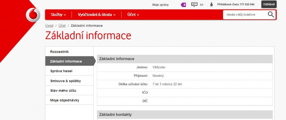The height and width of the screenshot is (120, 286).
Task: Open the Moje zprávy link
Action: click(x=160, y=5)
